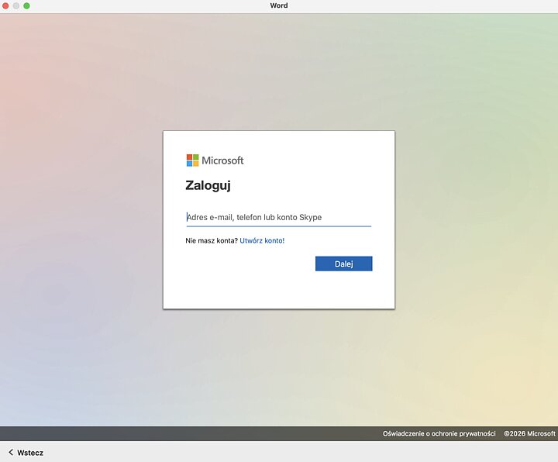Screen dimensions: 558x462
Task: Click the greyed-out minimize window button
Action: pos(16,5)
